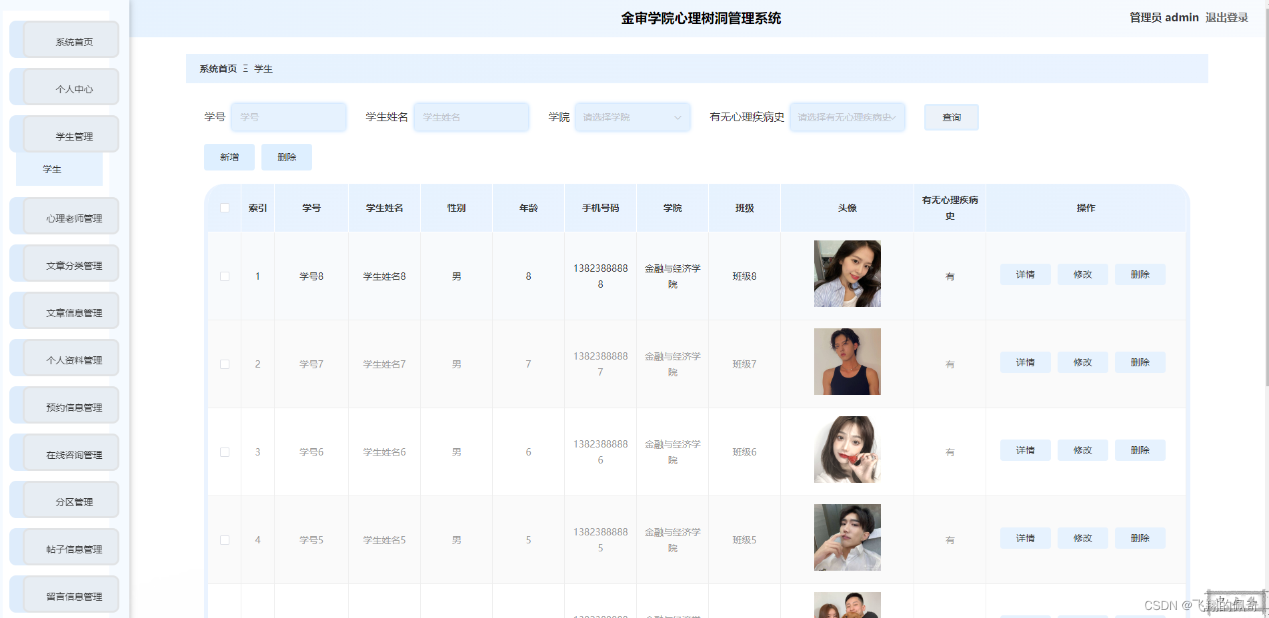Click the 班级 column header
1269x618 pixels.
[x=745, y=208]
